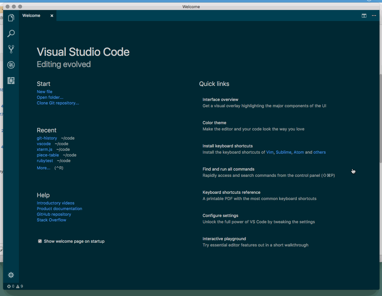Click the warnings counter in status bar
This screenshot has height=296, width=382.
(19, 286)
